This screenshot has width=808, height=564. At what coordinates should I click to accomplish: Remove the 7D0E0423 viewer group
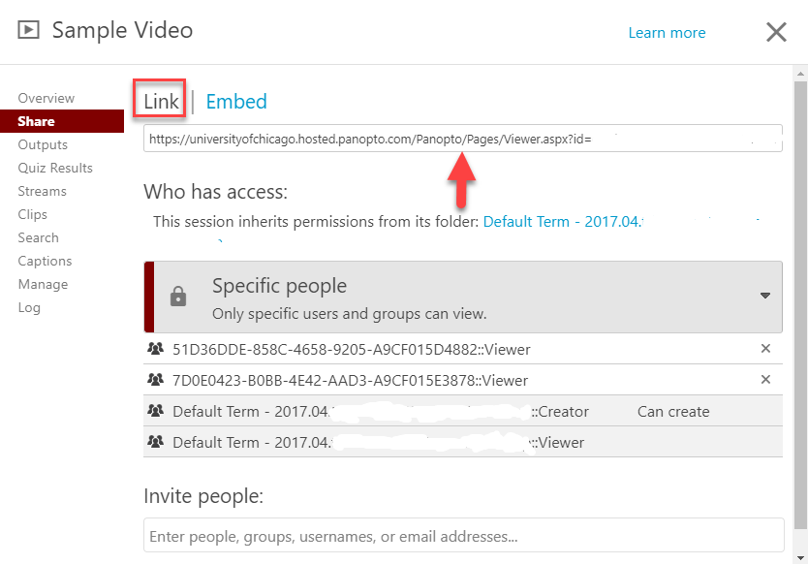click(x=765, y=380)
